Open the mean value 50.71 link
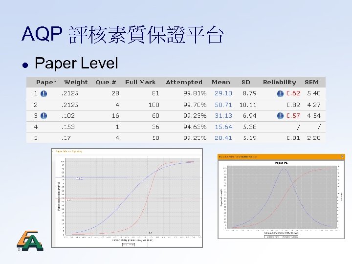The height and width of the screenshot is (264, 352). coord(223,105)
